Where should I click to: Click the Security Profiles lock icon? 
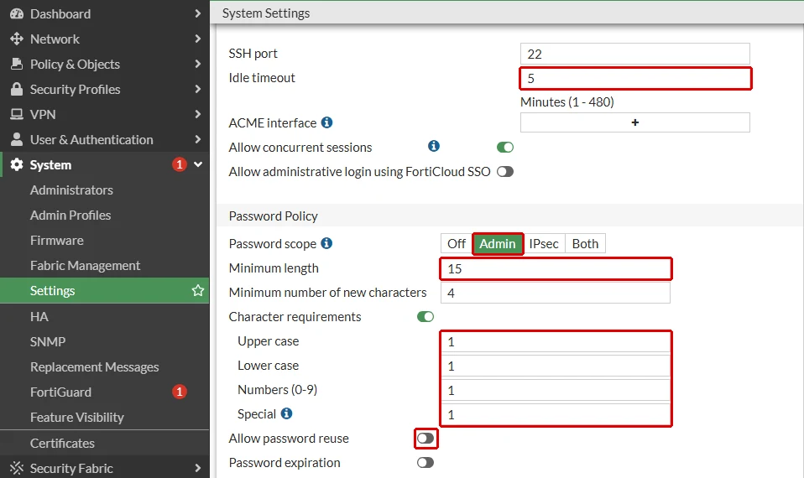(17, 89)
